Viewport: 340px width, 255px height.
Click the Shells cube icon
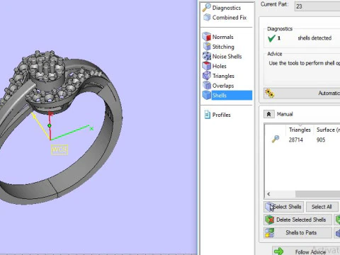(207, 95)
